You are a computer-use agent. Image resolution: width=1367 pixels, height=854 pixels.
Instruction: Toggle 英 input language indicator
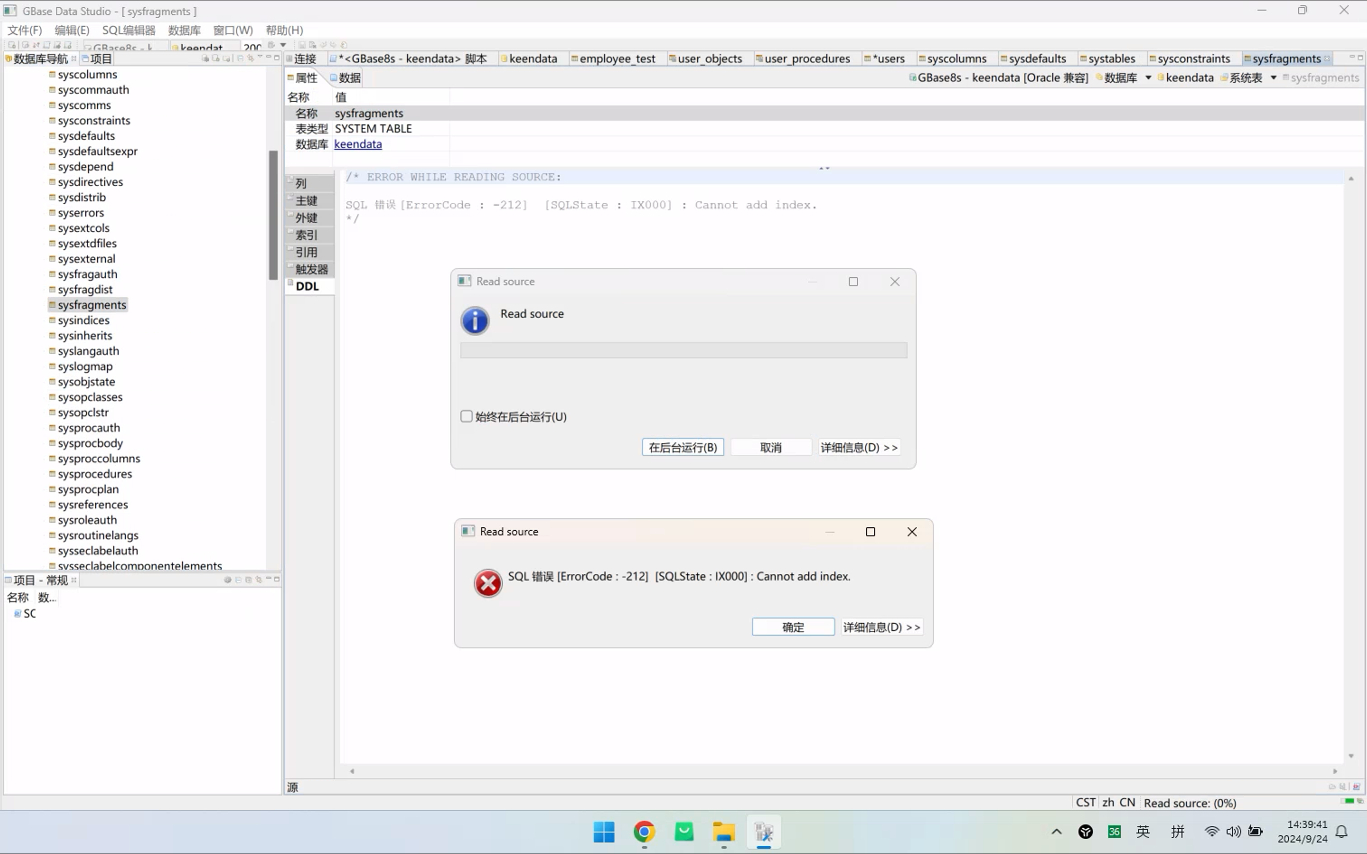1143,831
